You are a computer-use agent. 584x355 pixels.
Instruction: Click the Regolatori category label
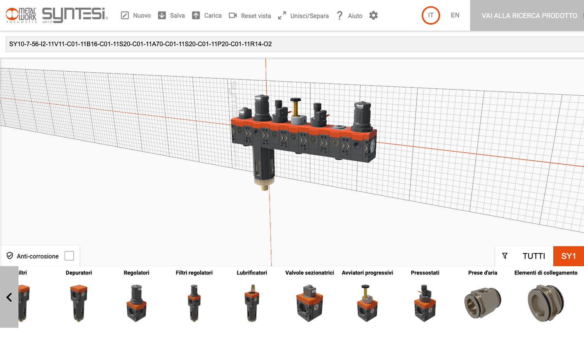(136, 272)
